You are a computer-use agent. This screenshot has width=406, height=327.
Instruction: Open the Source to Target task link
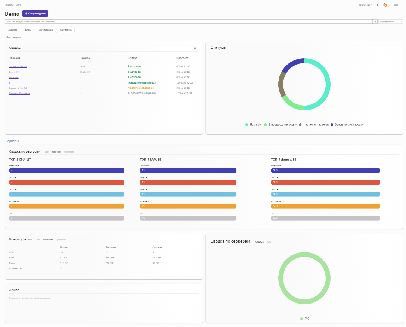pyautogui.click(x=18, y=66)
